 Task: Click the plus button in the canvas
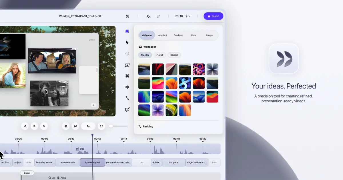(x=93, y=105)
